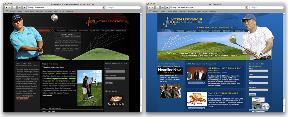Click back arrow in notah.com window

6,8
